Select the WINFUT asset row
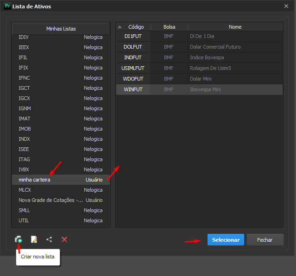This screenshot has height=276, width=296. [199, 90]
